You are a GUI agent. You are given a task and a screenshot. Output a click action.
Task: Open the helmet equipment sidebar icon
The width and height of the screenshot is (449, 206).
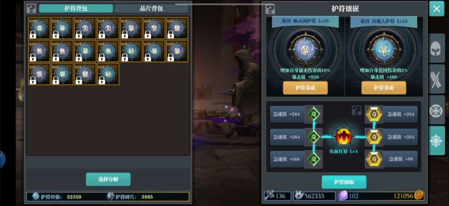click(x=437, y=49)
